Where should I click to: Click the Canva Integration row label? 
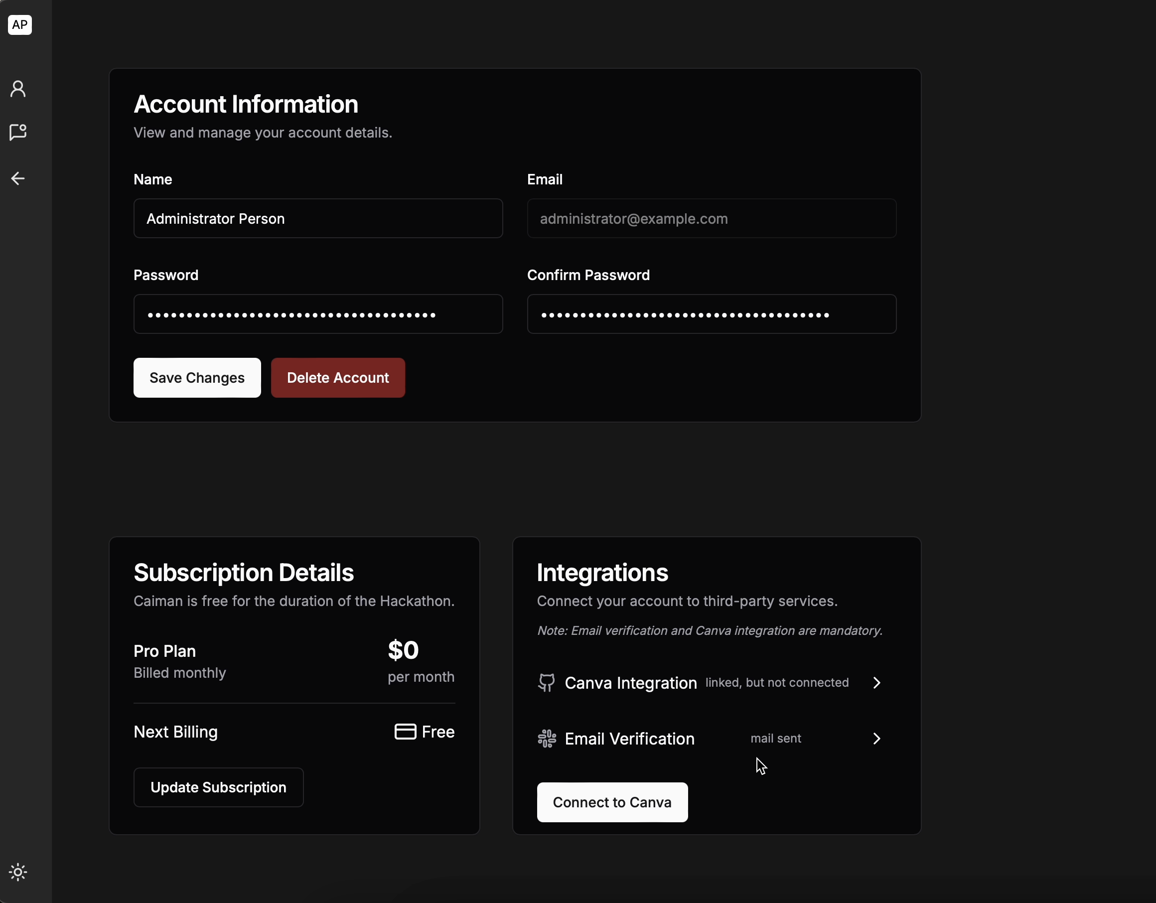[x=630, y=683]
